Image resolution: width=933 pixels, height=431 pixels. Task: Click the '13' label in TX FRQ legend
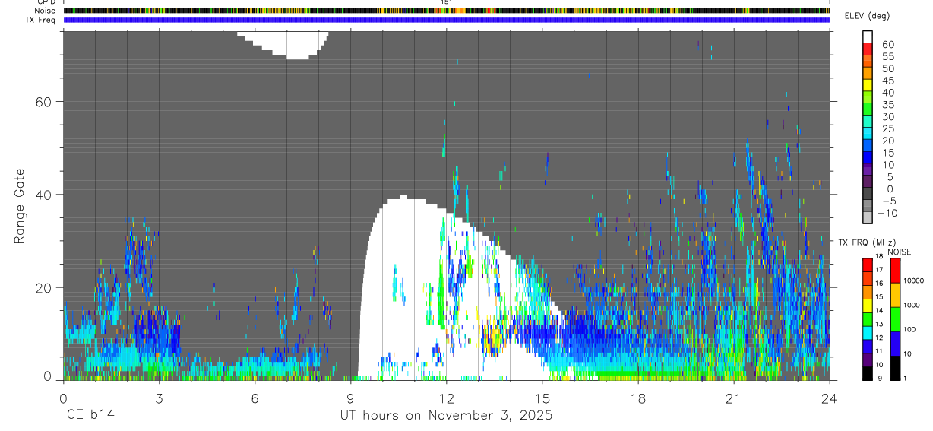coord(879,324)
